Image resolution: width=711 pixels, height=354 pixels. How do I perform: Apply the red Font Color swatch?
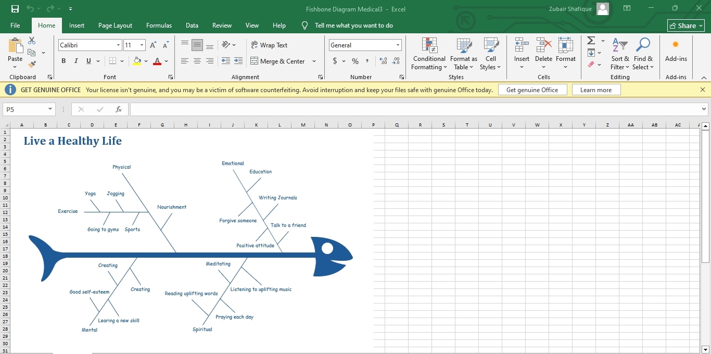pos(157,61)
